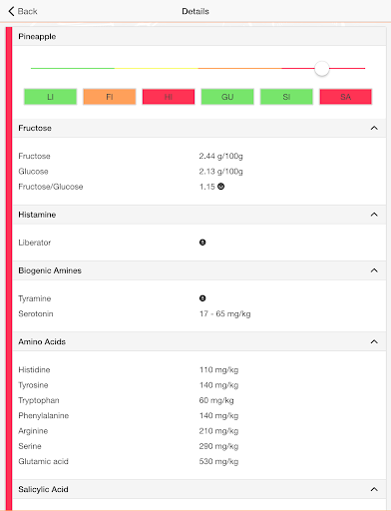Tap the Tyramine indicator icon

202,298
